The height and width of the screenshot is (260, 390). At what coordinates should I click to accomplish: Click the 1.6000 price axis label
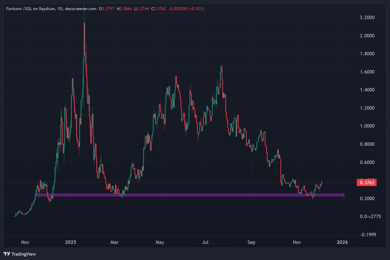click(x=367, y=72)
